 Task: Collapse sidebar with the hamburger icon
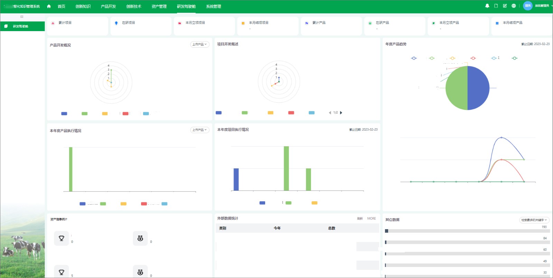tap(22, 17)
